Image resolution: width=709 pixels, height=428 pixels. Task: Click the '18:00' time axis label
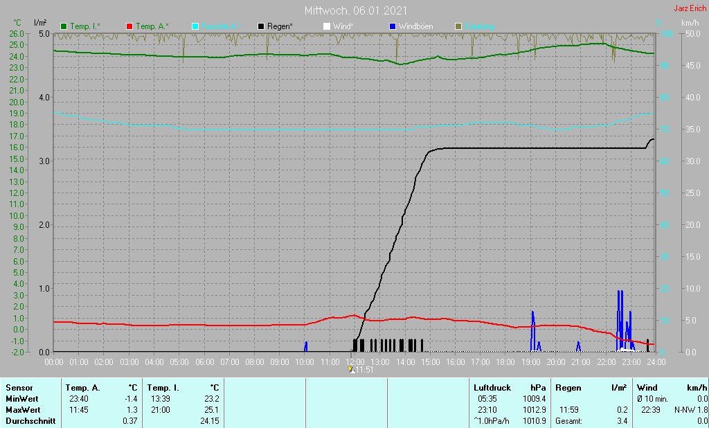[x=505, y=362]
